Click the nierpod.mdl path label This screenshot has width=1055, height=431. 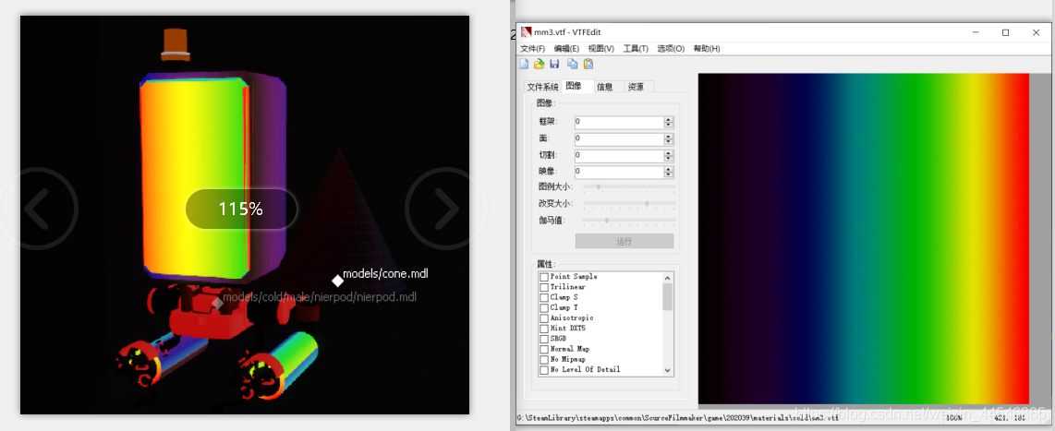tap(320, 296)
